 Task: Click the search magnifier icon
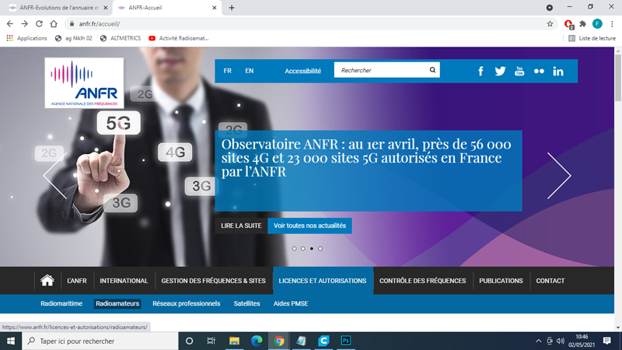[432, 70]
